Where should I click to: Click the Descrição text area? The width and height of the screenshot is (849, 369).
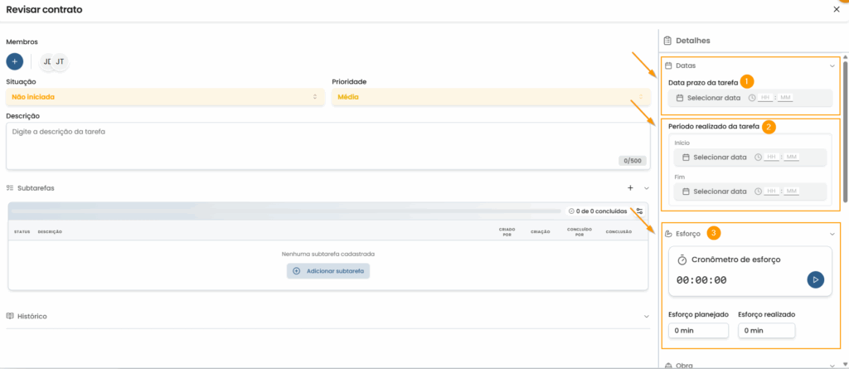pos(327,146)
